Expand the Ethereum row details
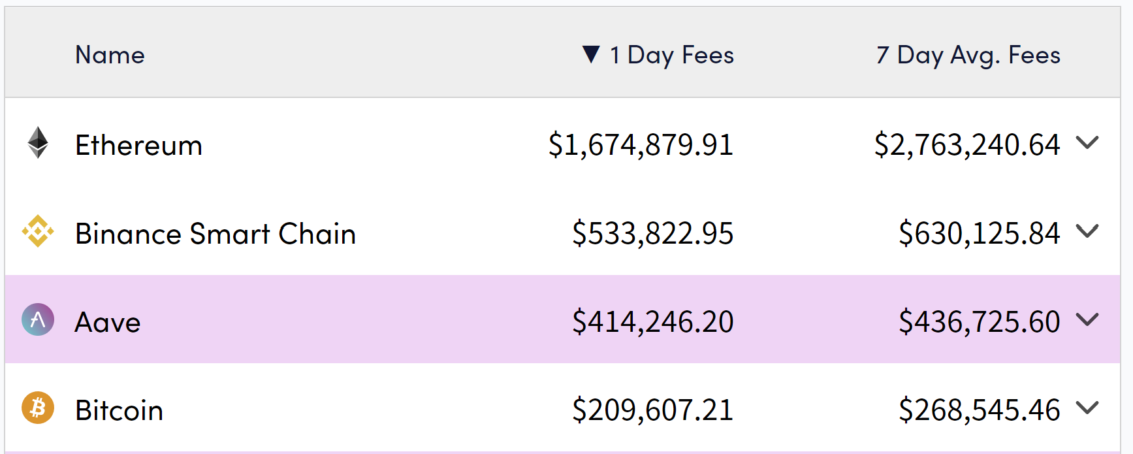 [x=1087, y=142]
